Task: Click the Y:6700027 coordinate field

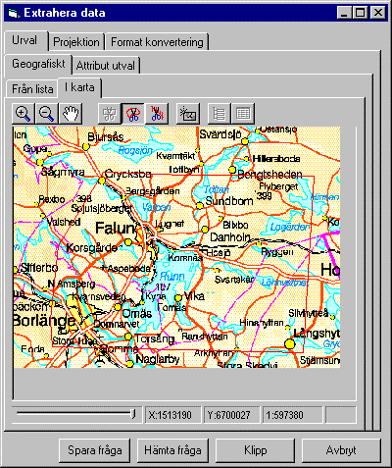Action: click(232, 415)
